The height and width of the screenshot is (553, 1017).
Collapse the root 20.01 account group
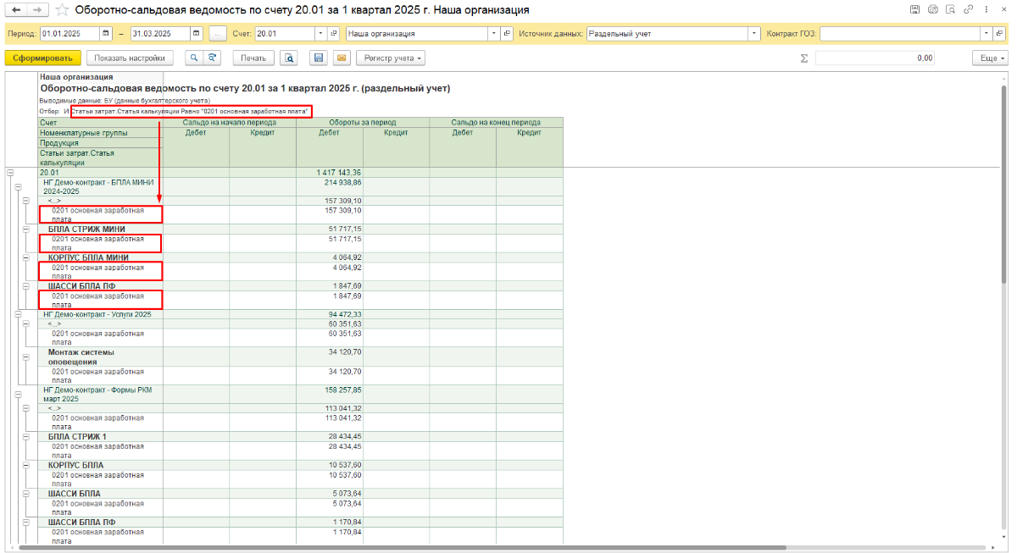pyautogui.click(x=10, y=173)
